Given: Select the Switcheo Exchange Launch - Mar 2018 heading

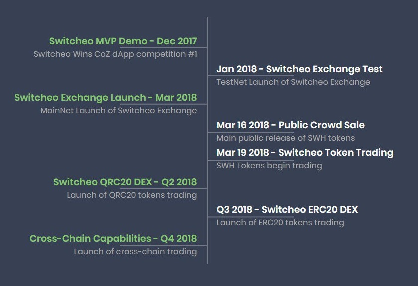Looking at the screenshot, I should click(106, 98).
